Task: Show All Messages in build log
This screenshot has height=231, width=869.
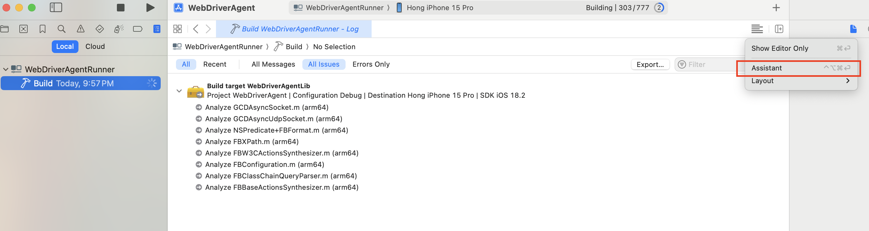Action: pos(273,64)
